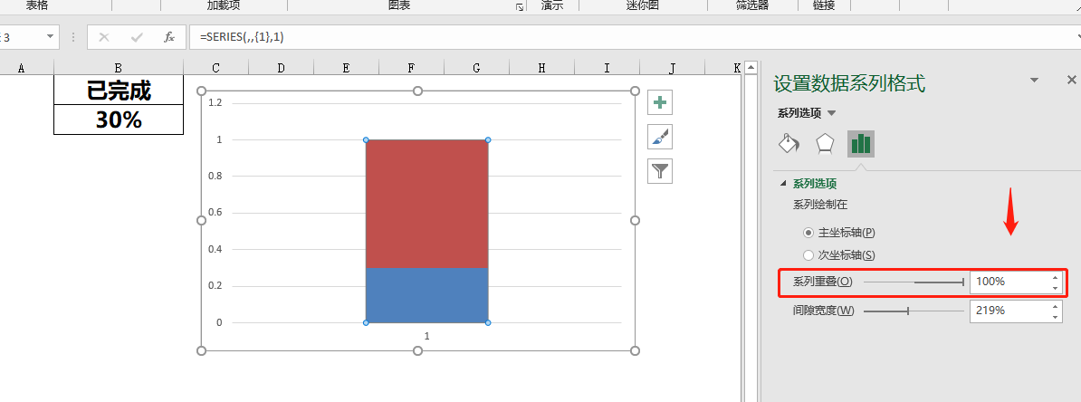This screenshot has width=1081, height=402.
Task: Click the formula bar cancel X icon
Action: [x=104, y=37]
